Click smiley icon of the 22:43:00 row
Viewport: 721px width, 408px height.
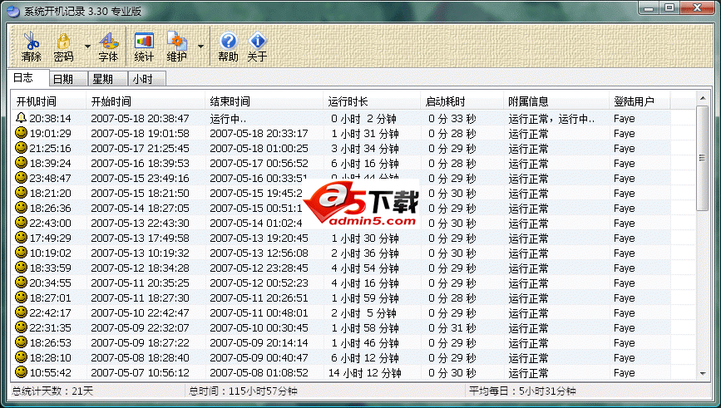click(x=21, y=223)
